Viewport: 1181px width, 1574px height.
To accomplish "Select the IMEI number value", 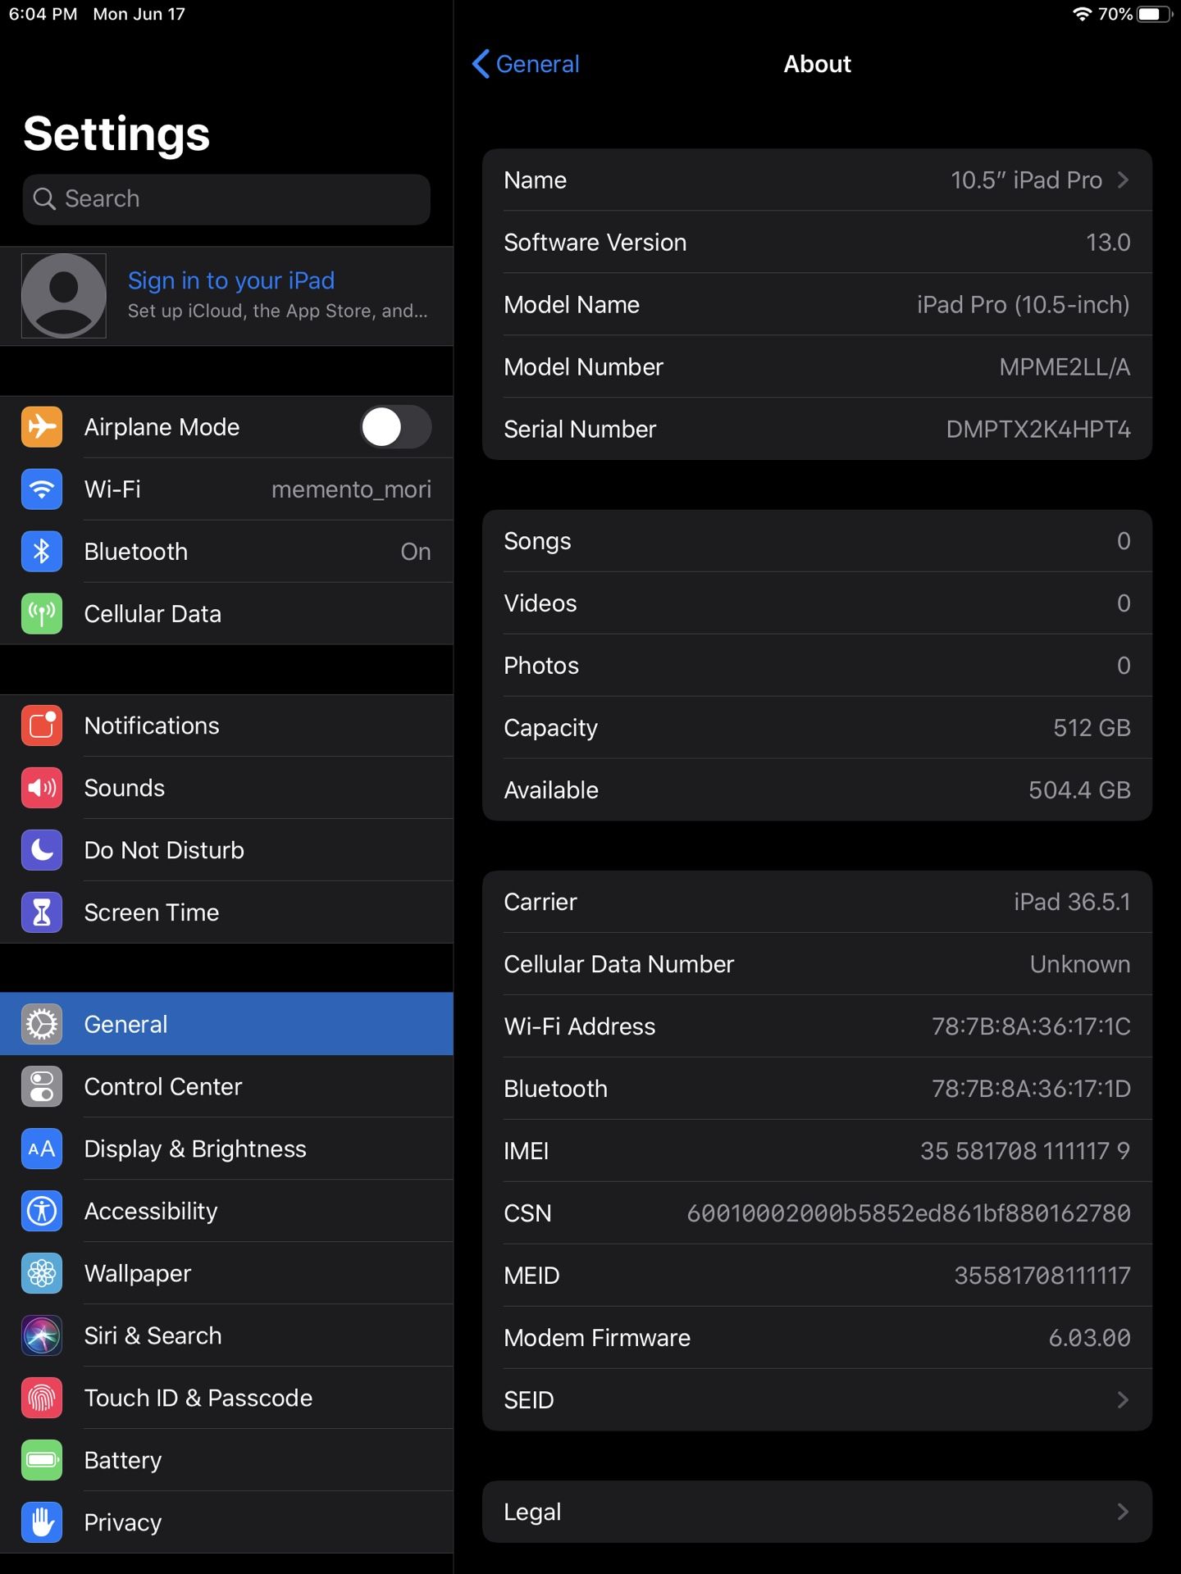I will [x=1025, y=1150].
